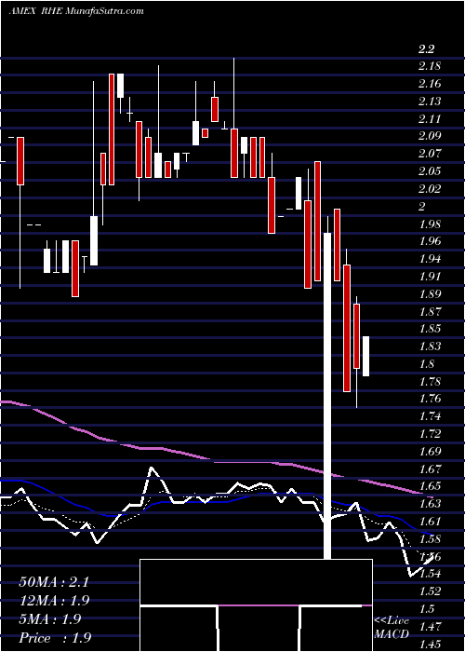The width and height of the screenshot is (465, 652).
Task: Click the 1.87 price axis label
Action: 430,311
